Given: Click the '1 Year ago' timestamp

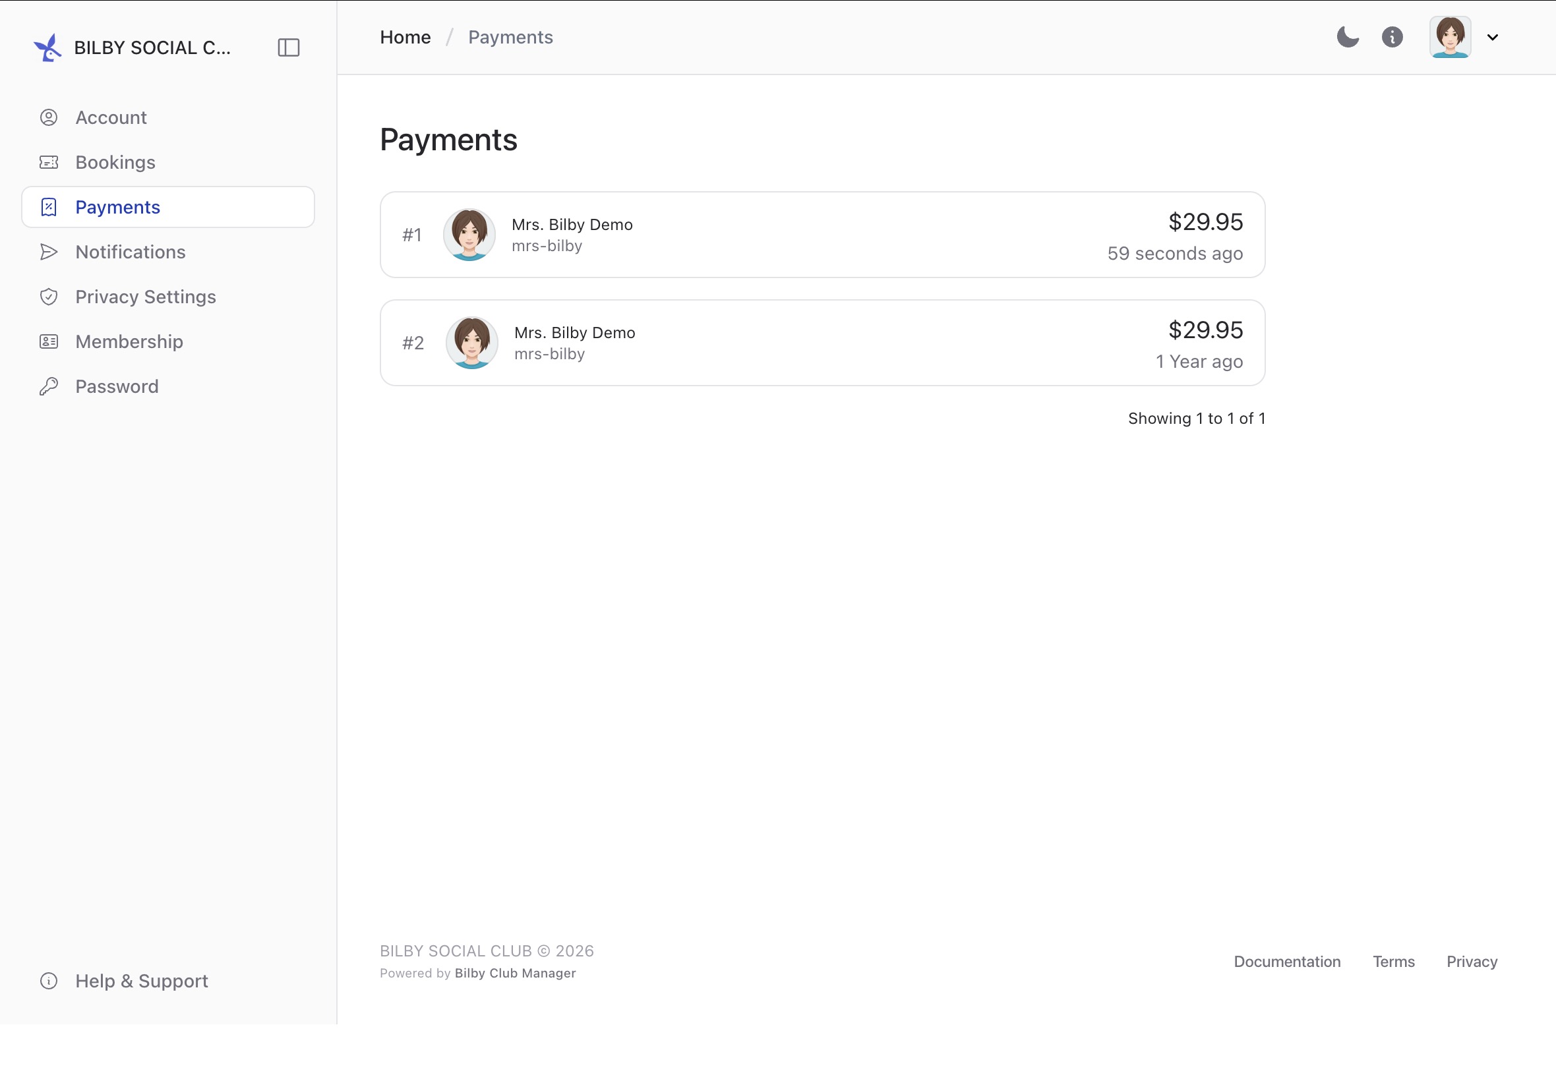Looking at the screenshot, I should [1199, 362].
